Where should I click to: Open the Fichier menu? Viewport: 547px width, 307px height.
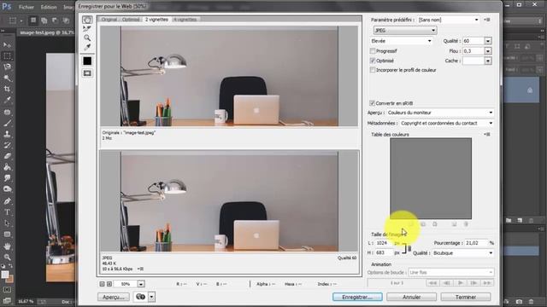(x=26, y=7)
